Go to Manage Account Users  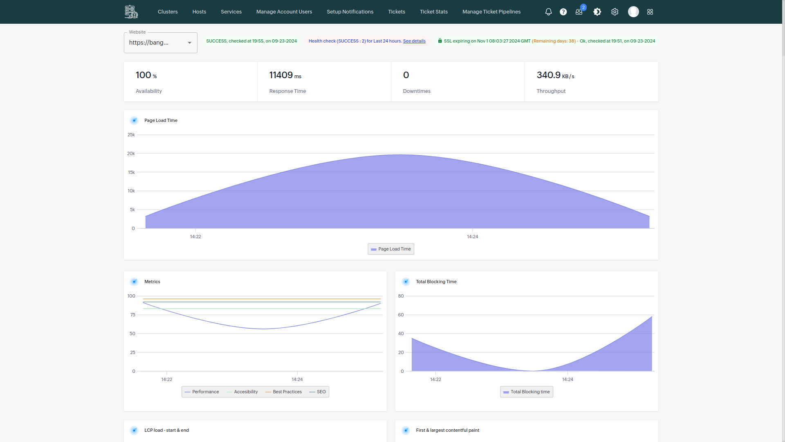click(x=284, y=12)
